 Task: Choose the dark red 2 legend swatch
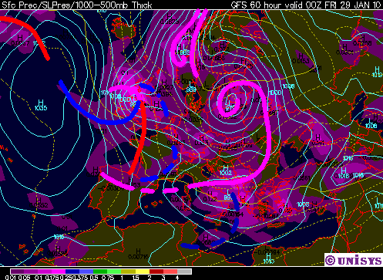point(156,272)
